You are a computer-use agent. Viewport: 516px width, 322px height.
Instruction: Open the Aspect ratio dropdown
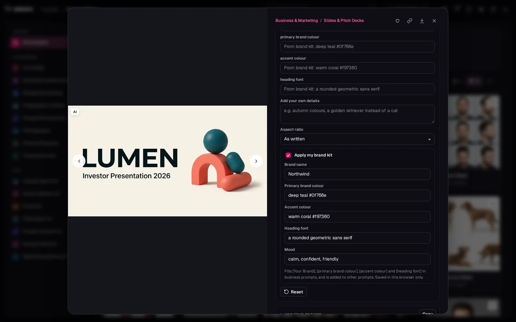pos(357,139)
